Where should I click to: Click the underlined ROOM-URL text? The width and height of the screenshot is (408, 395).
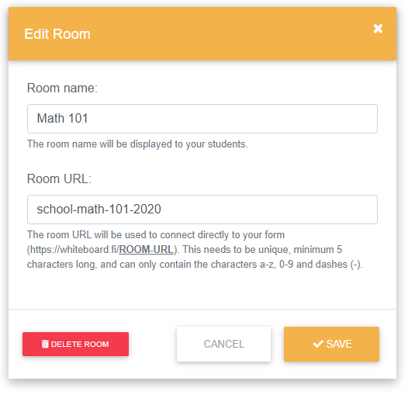[x=147, y=249]
